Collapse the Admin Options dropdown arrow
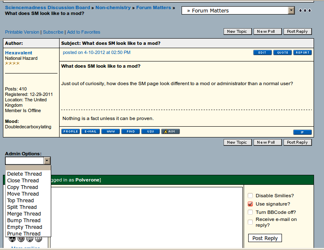This screenshot has height=250, width=324. point(47,161)
